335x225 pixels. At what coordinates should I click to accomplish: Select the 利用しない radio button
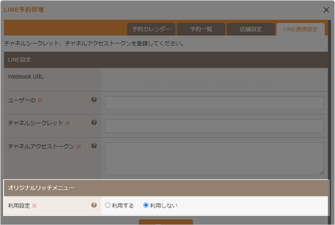[146, 205]
